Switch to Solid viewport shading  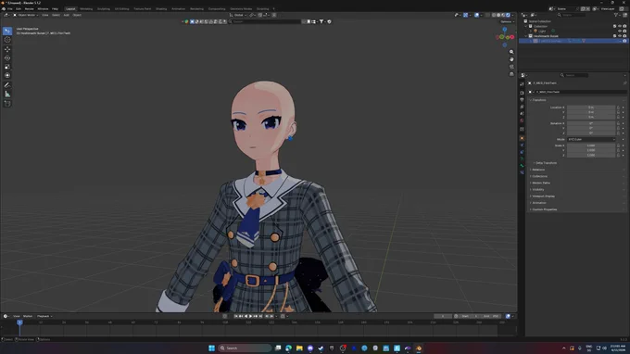pyautogui.click(x=498, y=15)
